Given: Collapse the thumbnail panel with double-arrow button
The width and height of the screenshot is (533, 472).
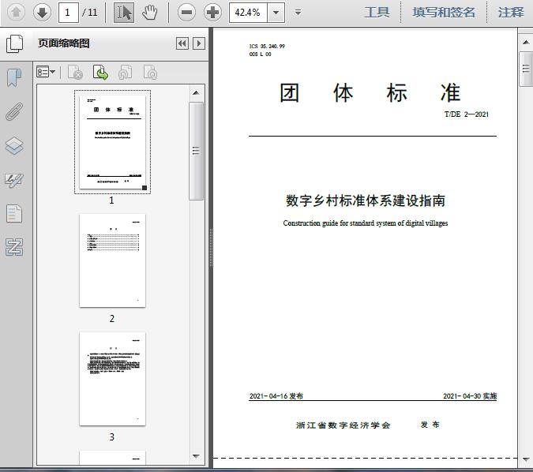Looking at the screenshot, I should (x=182, y=43).
